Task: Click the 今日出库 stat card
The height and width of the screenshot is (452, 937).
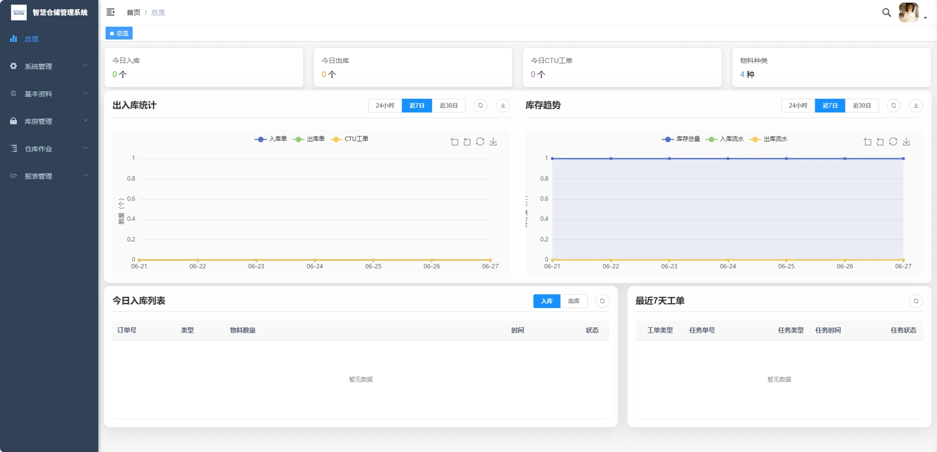Action: (413, 67)
